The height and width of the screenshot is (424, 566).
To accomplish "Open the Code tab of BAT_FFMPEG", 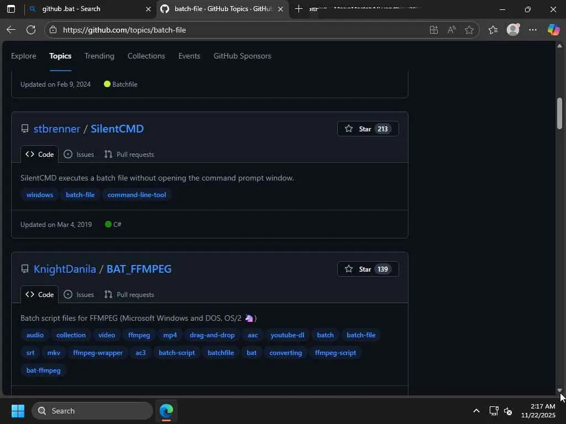I will coord(39,295).
